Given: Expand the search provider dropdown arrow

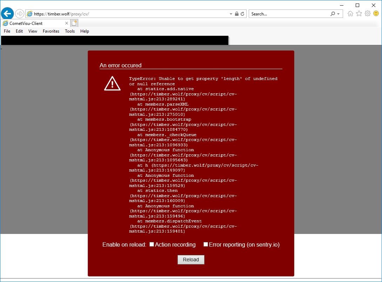Looking at the screenshot, I should (338, 14).
